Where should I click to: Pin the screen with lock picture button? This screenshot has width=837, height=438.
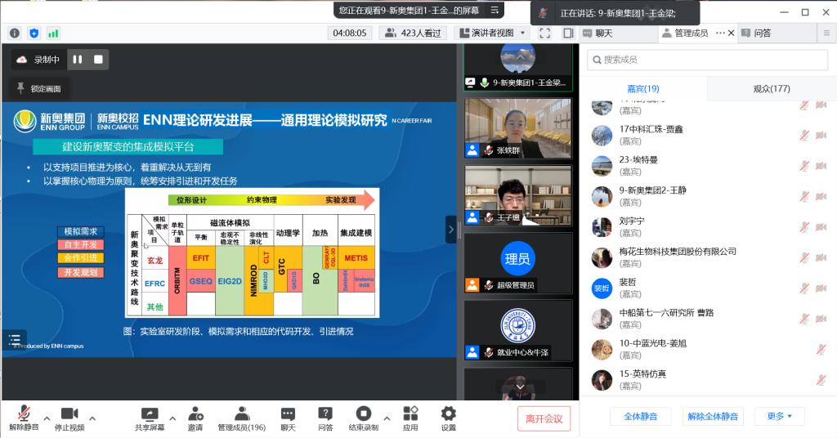[38, 88]
